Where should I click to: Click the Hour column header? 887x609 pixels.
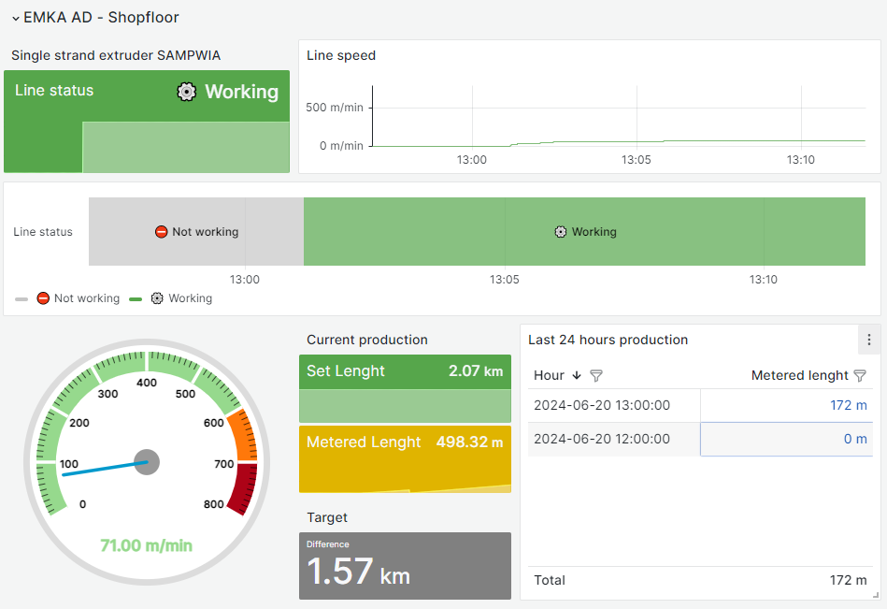[549, 375]
